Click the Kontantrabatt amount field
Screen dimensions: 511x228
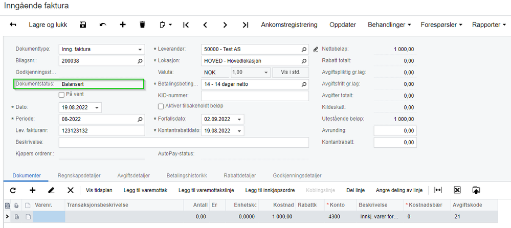tap(395, 142)
